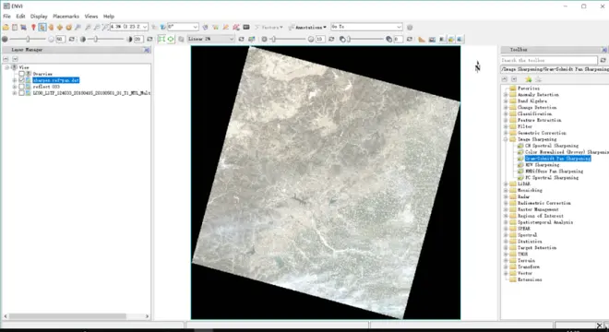
Task: Click the Search the toolbox field
Action: [x=549, y=60]
